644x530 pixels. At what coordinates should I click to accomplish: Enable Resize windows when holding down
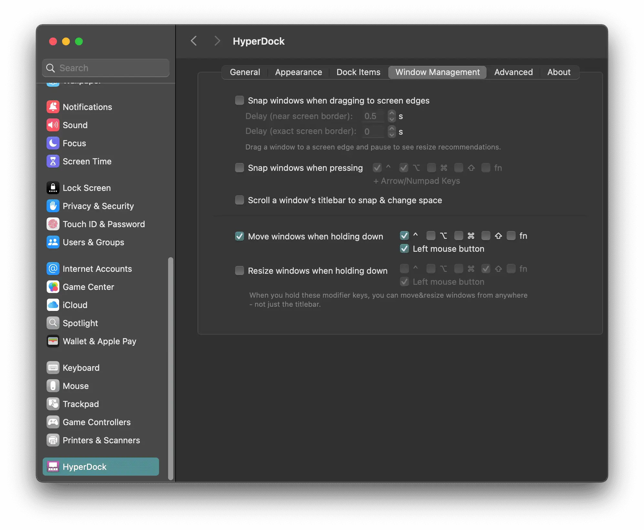coord(240,271)
